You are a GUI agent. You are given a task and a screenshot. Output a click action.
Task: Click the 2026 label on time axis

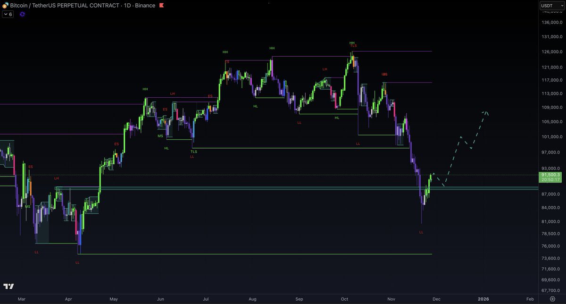483,299
